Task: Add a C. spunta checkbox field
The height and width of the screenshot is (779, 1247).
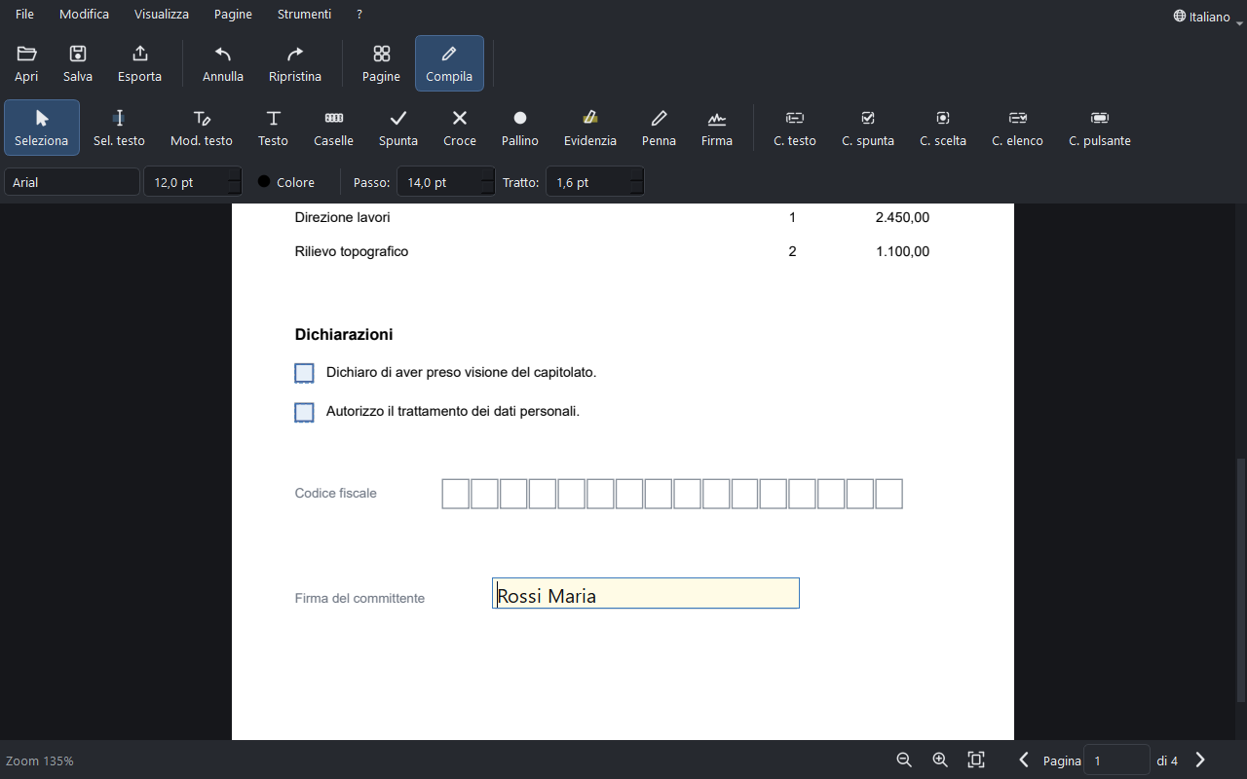Action: click(868, 128)
